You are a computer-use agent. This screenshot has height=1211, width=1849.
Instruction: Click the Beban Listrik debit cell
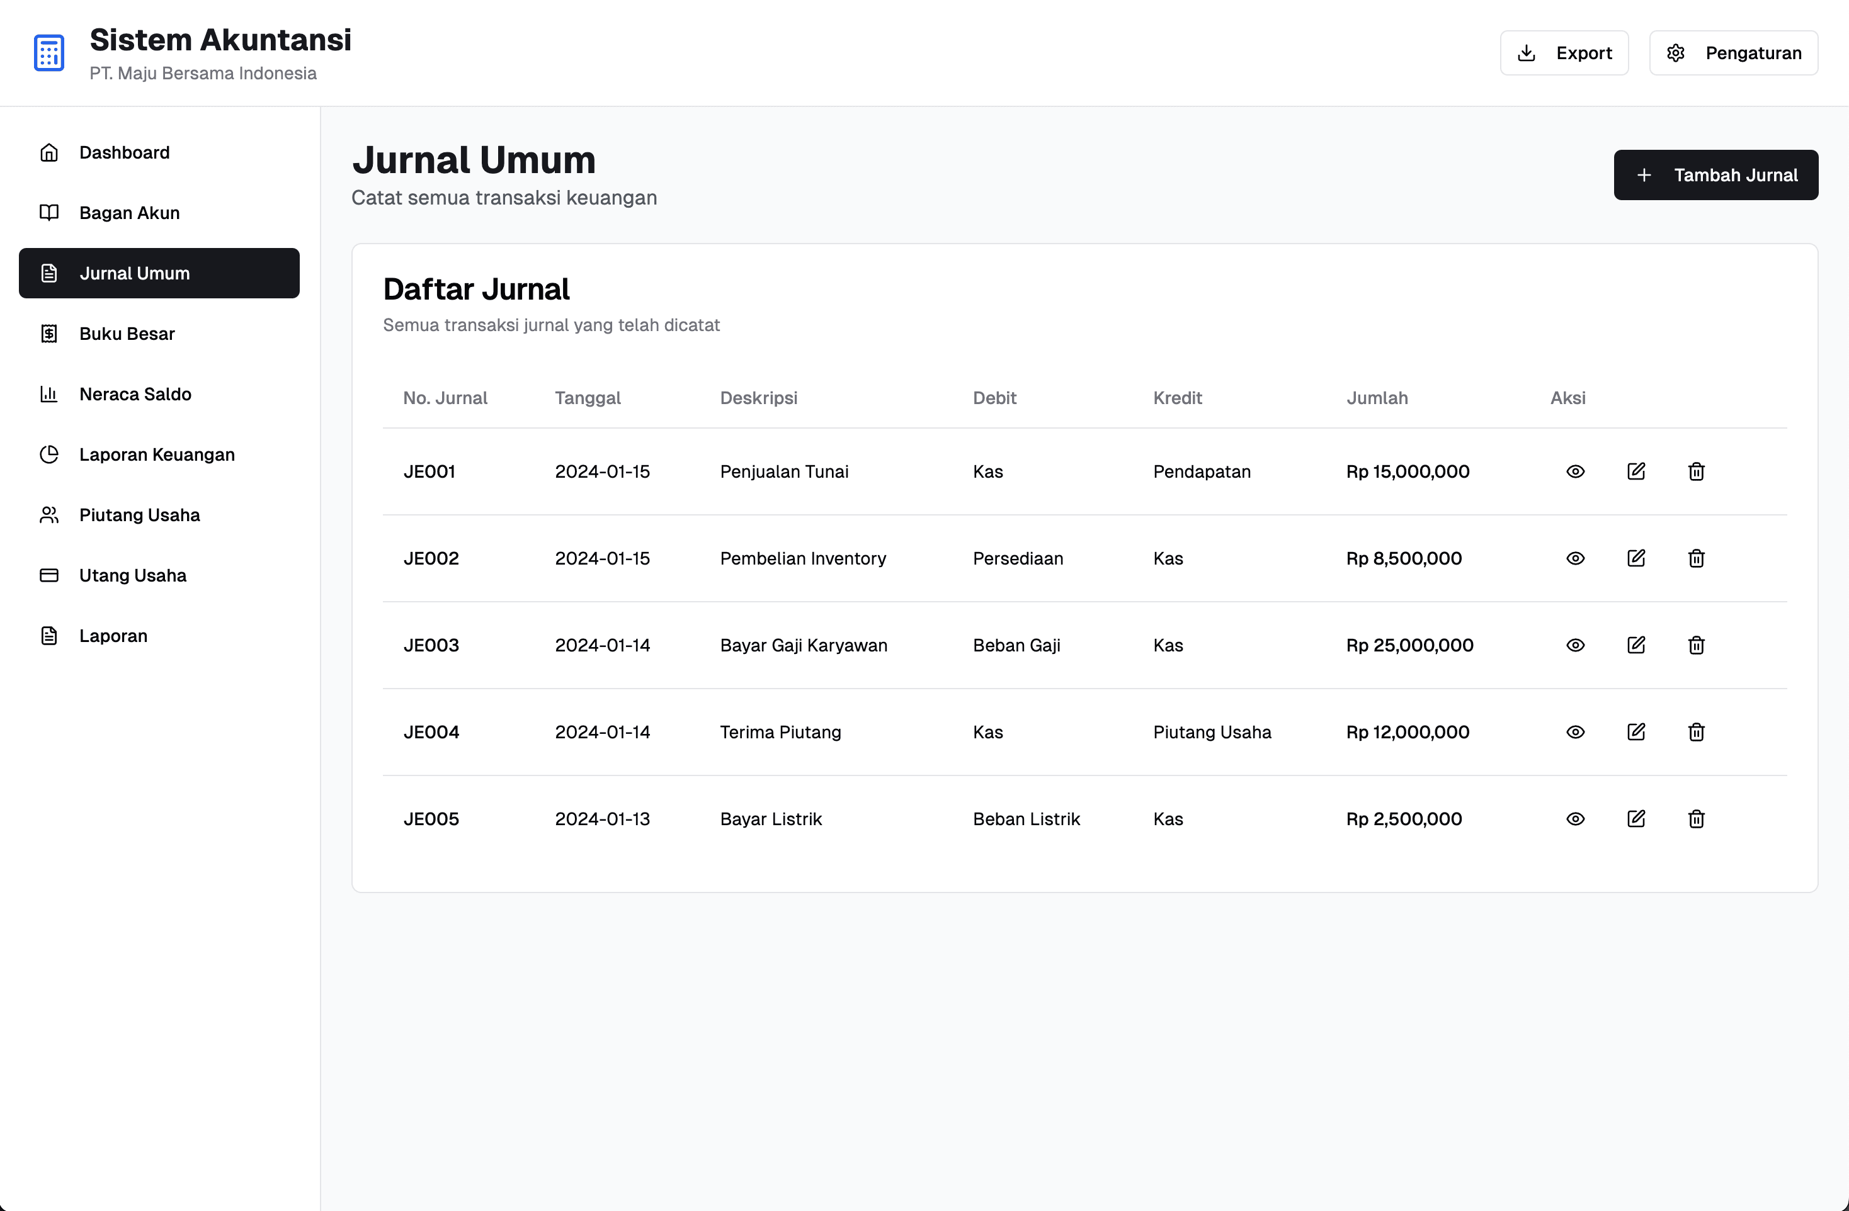(1027, 819)
